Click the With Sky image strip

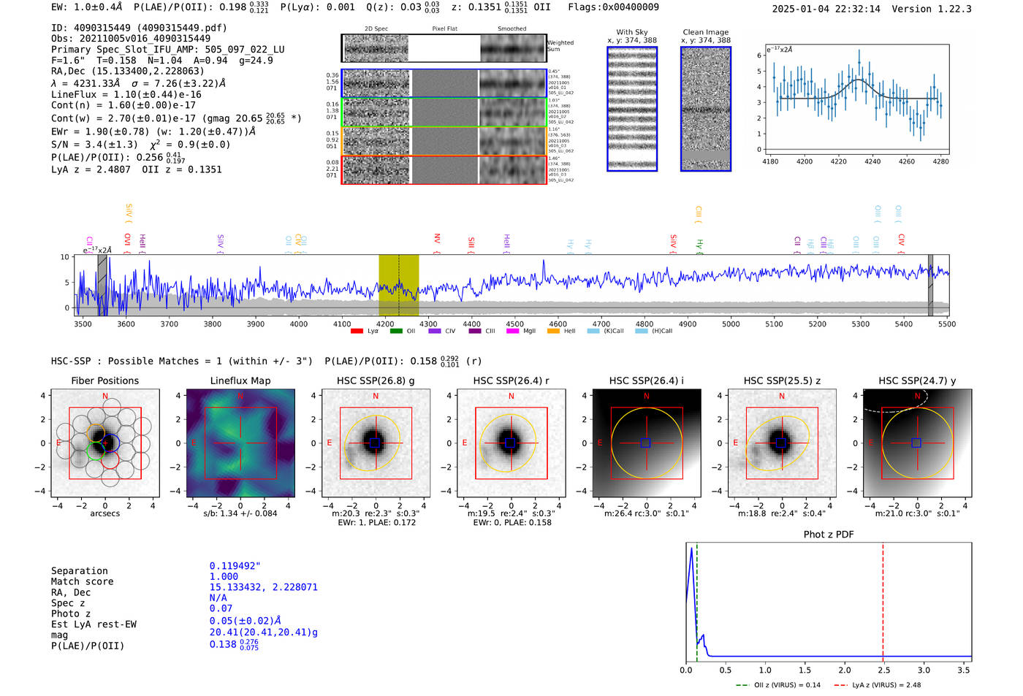tap(632, 109)
